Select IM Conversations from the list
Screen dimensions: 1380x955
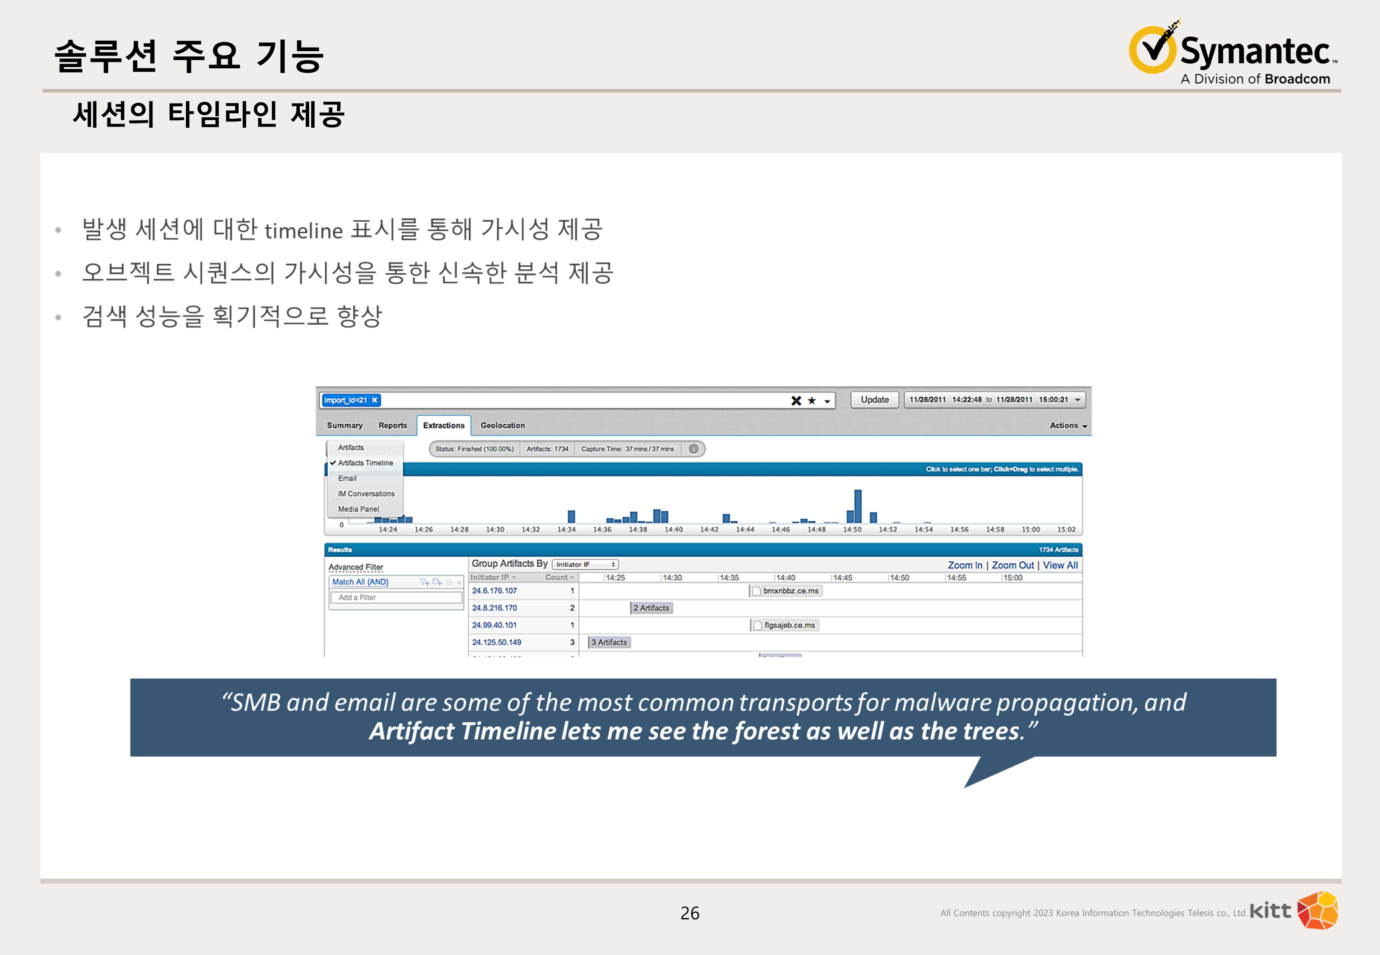click(366, 494)
